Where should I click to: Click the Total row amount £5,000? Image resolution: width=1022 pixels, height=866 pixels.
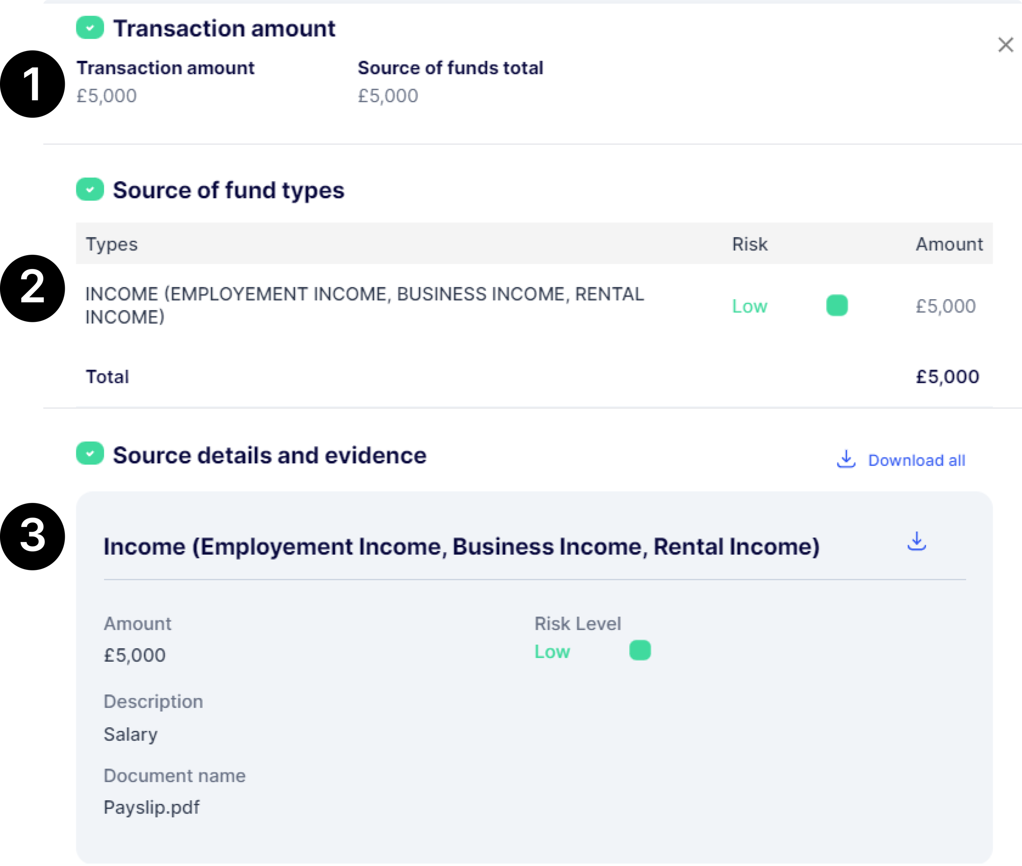947,377
